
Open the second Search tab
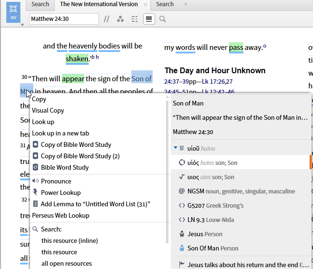point(165,4)
